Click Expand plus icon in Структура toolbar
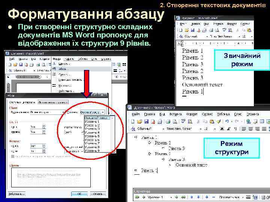This screenshot has height=202, width=270. 207,197
